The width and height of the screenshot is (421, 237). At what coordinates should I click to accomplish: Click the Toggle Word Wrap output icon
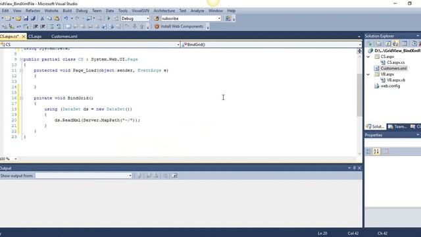coord(174,176)
